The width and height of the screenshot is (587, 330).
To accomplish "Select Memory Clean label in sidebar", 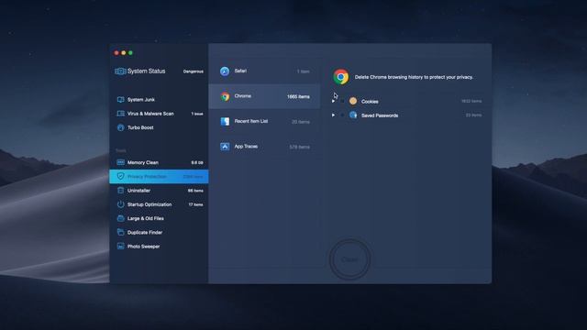I will point(143,162).
